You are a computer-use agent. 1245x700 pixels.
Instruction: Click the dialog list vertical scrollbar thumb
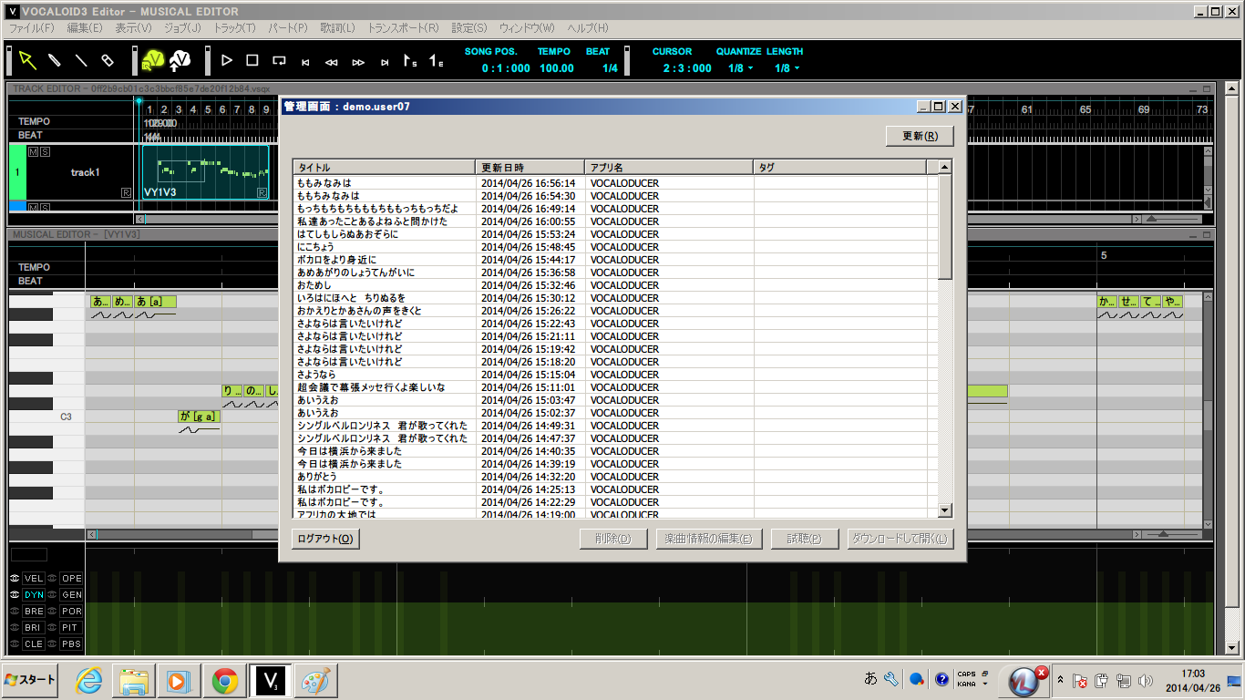point(945,227)
